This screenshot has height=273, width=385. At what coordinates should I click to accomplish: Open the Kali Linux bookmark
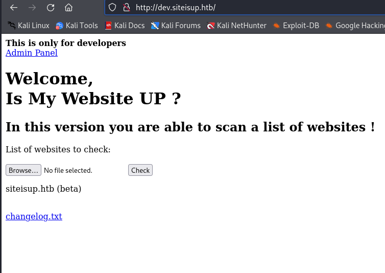coord(29,25)
